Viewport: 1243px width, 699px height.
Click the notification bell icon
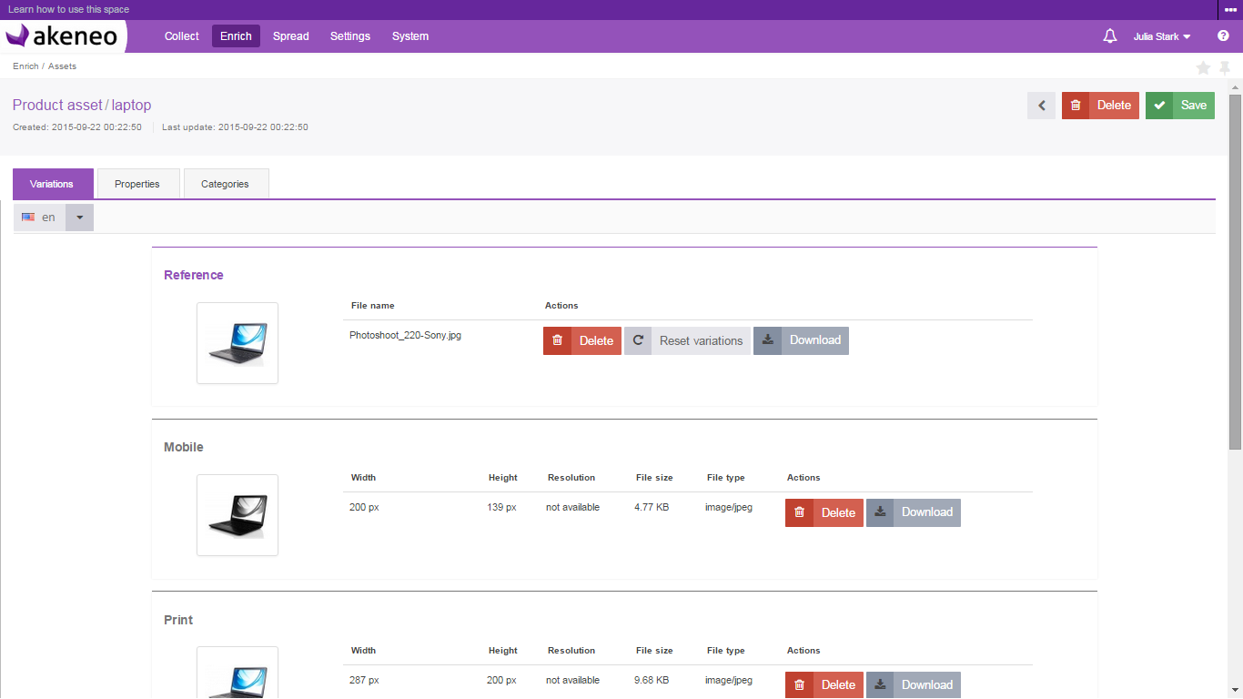coord(1109,36)
